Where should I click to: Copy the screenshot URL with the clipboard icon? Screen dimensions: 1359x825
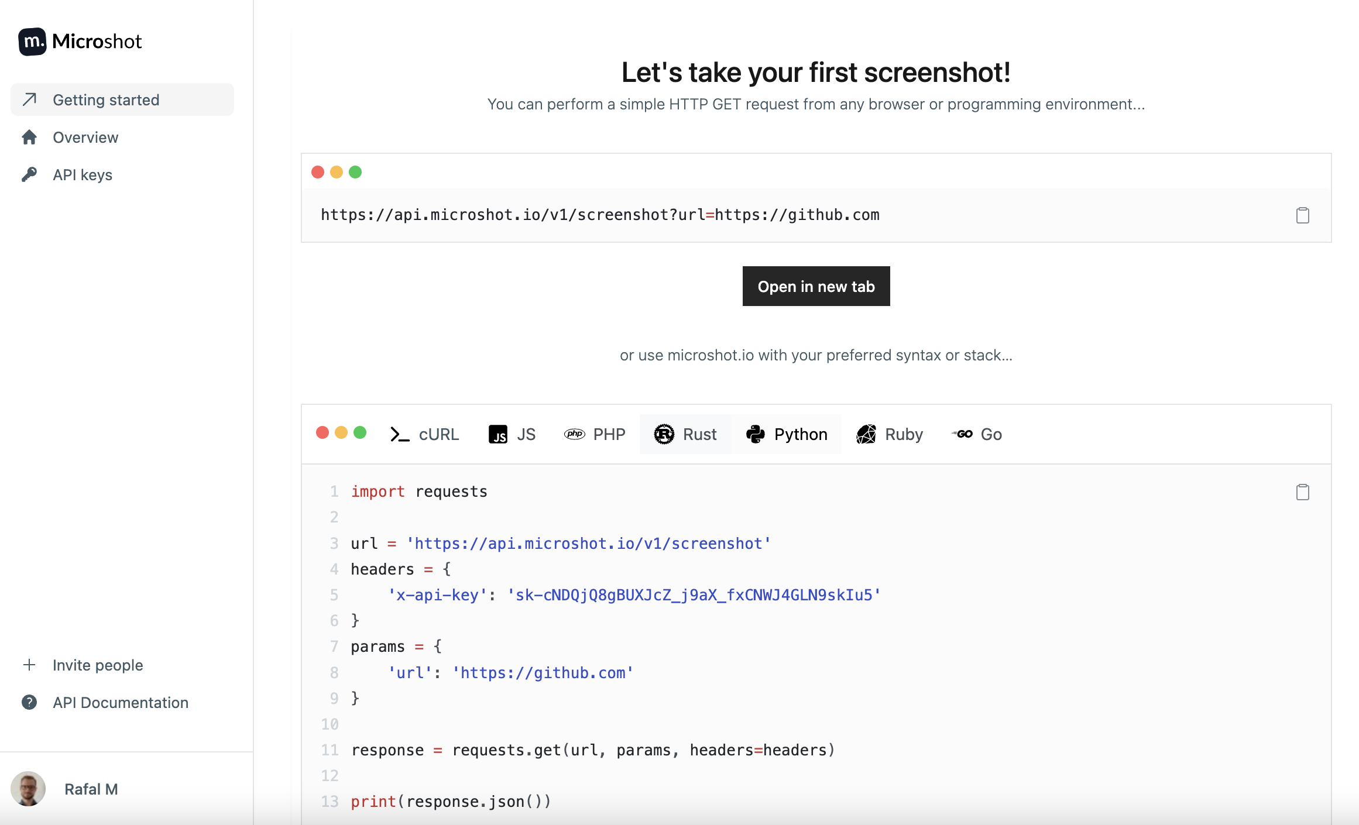tap(1303, 215)
